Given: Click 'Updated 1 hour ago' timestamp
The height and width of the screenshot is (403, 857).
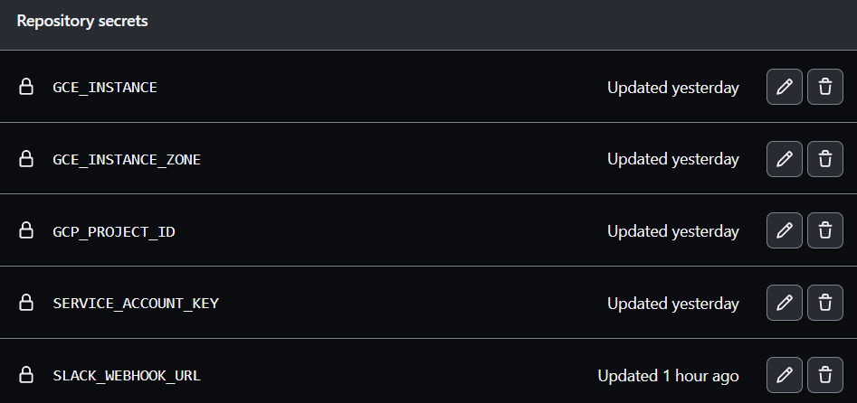Looking at the screenshot, I should (668, 375).
